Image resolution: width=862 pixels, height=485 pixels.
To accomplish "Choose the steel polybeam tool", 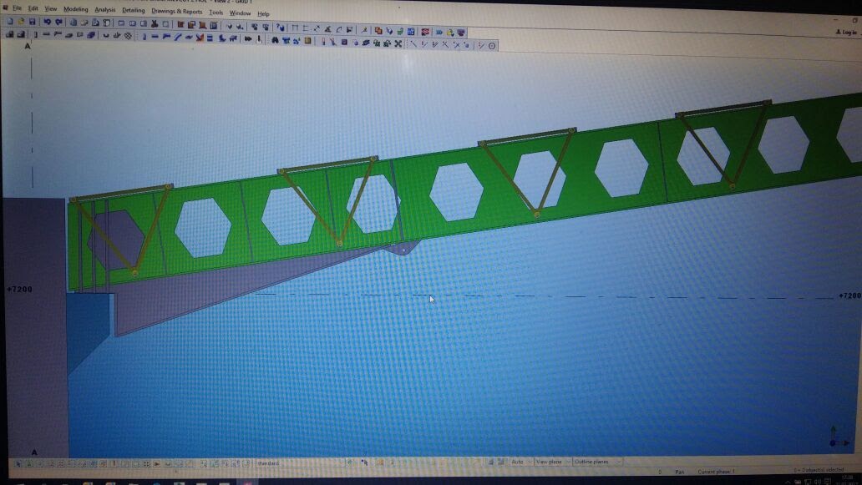I will (166, 37).
